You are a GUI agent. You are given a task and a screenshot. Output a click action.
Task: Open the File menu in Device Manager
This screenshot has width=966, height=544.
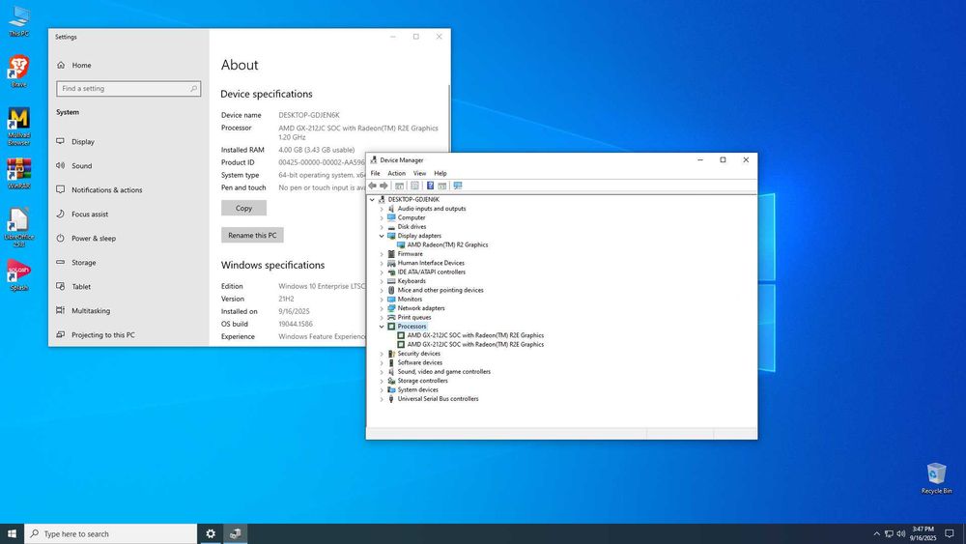tap(375, 173)
